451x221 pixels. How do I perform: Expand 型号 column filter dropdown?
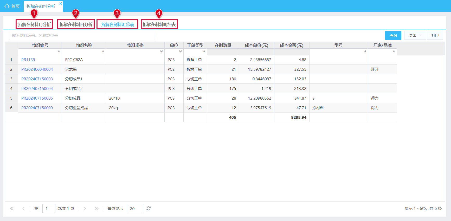click(365, 51)
